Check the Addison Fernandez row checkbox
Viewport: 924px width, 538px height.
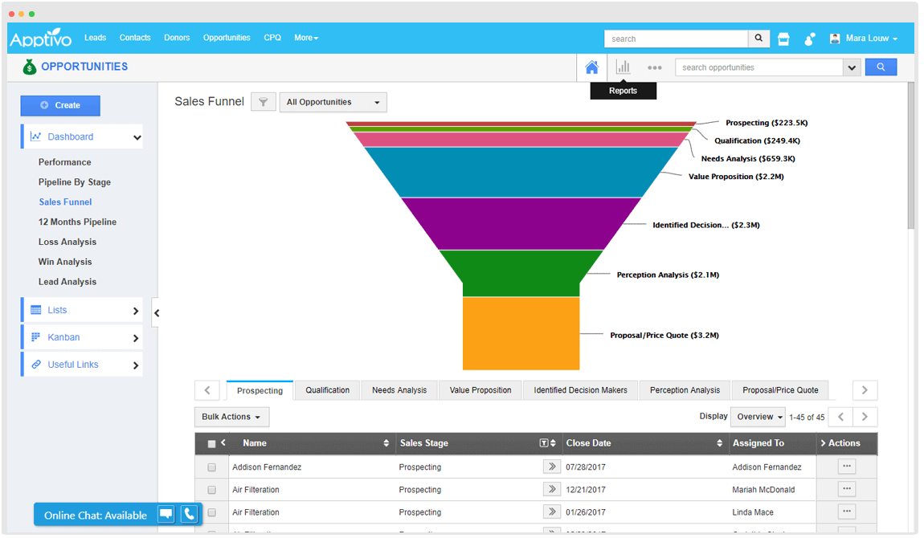coord(212,467)
